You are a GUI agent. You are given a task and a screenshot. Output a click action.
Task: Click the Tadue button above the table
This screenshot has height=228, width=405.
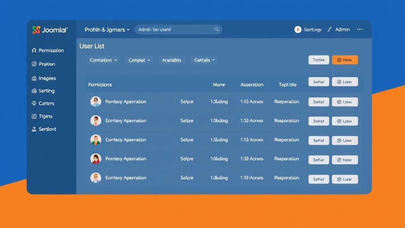318,59
